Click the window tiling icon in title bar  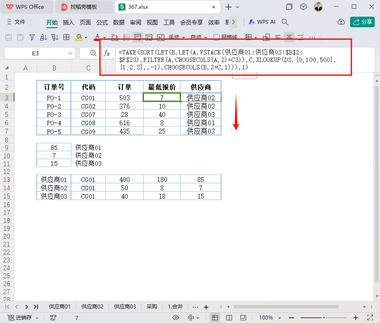point(289,7)
